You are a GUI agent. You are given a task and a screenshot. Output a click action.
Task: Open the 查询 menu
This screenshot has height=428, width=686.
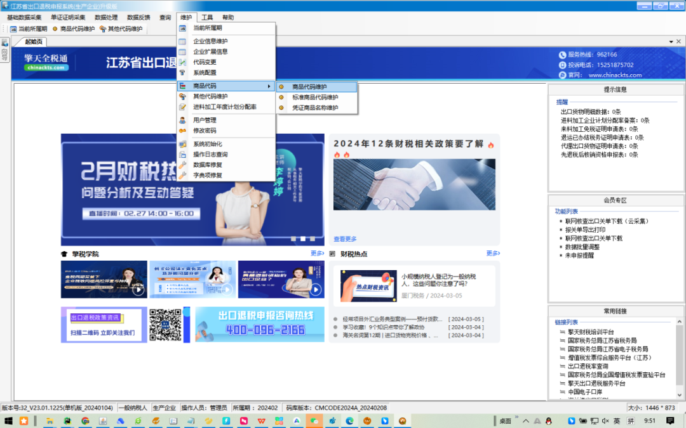(x=165, y=18)
